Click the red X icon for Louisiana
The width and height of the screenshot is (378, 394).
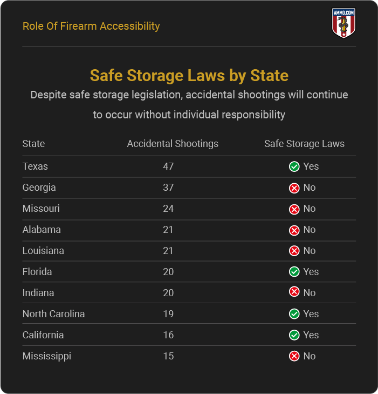294,251
